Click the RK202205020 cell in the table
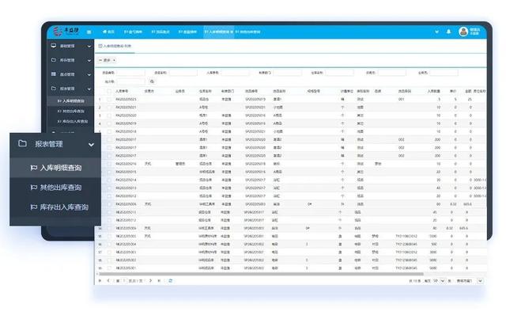This screenshot has width=506, height=334. click(x=126, y=116)
